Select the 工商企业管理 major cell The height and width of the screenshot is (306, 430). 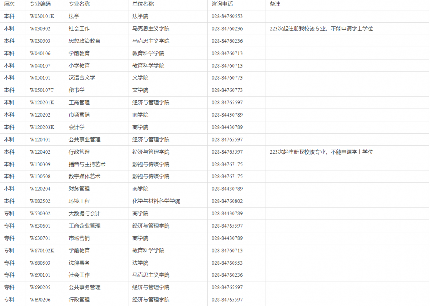tap(84, 226)
